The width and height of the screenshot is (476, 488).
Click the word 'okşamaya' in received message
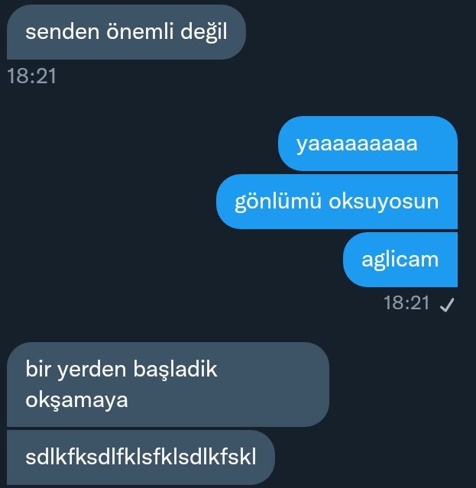point(76,400)
